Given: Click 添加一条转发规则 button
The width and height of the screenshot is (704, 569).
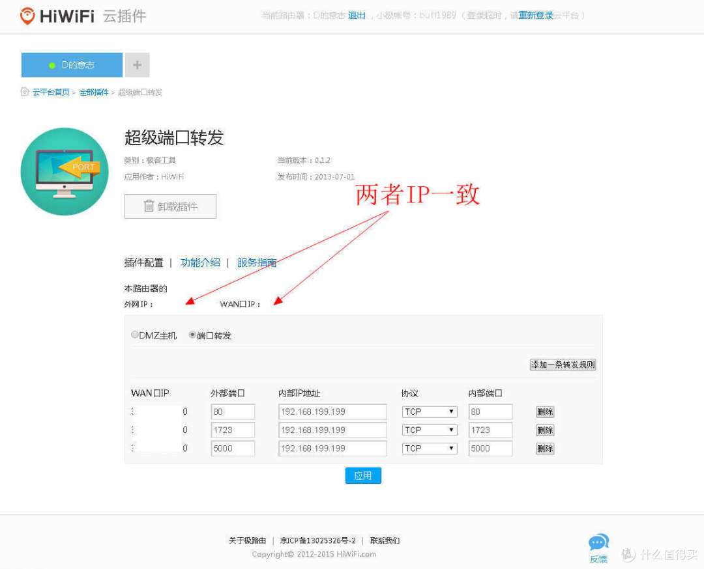Looking at the screenshot, I should 563,365.
